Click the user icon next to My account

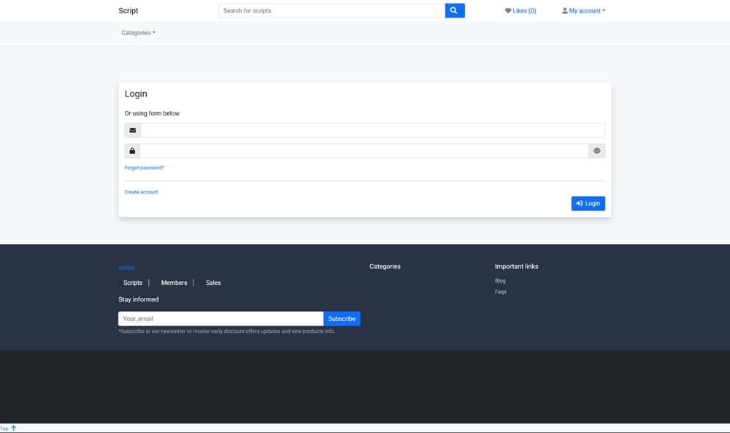564,11
